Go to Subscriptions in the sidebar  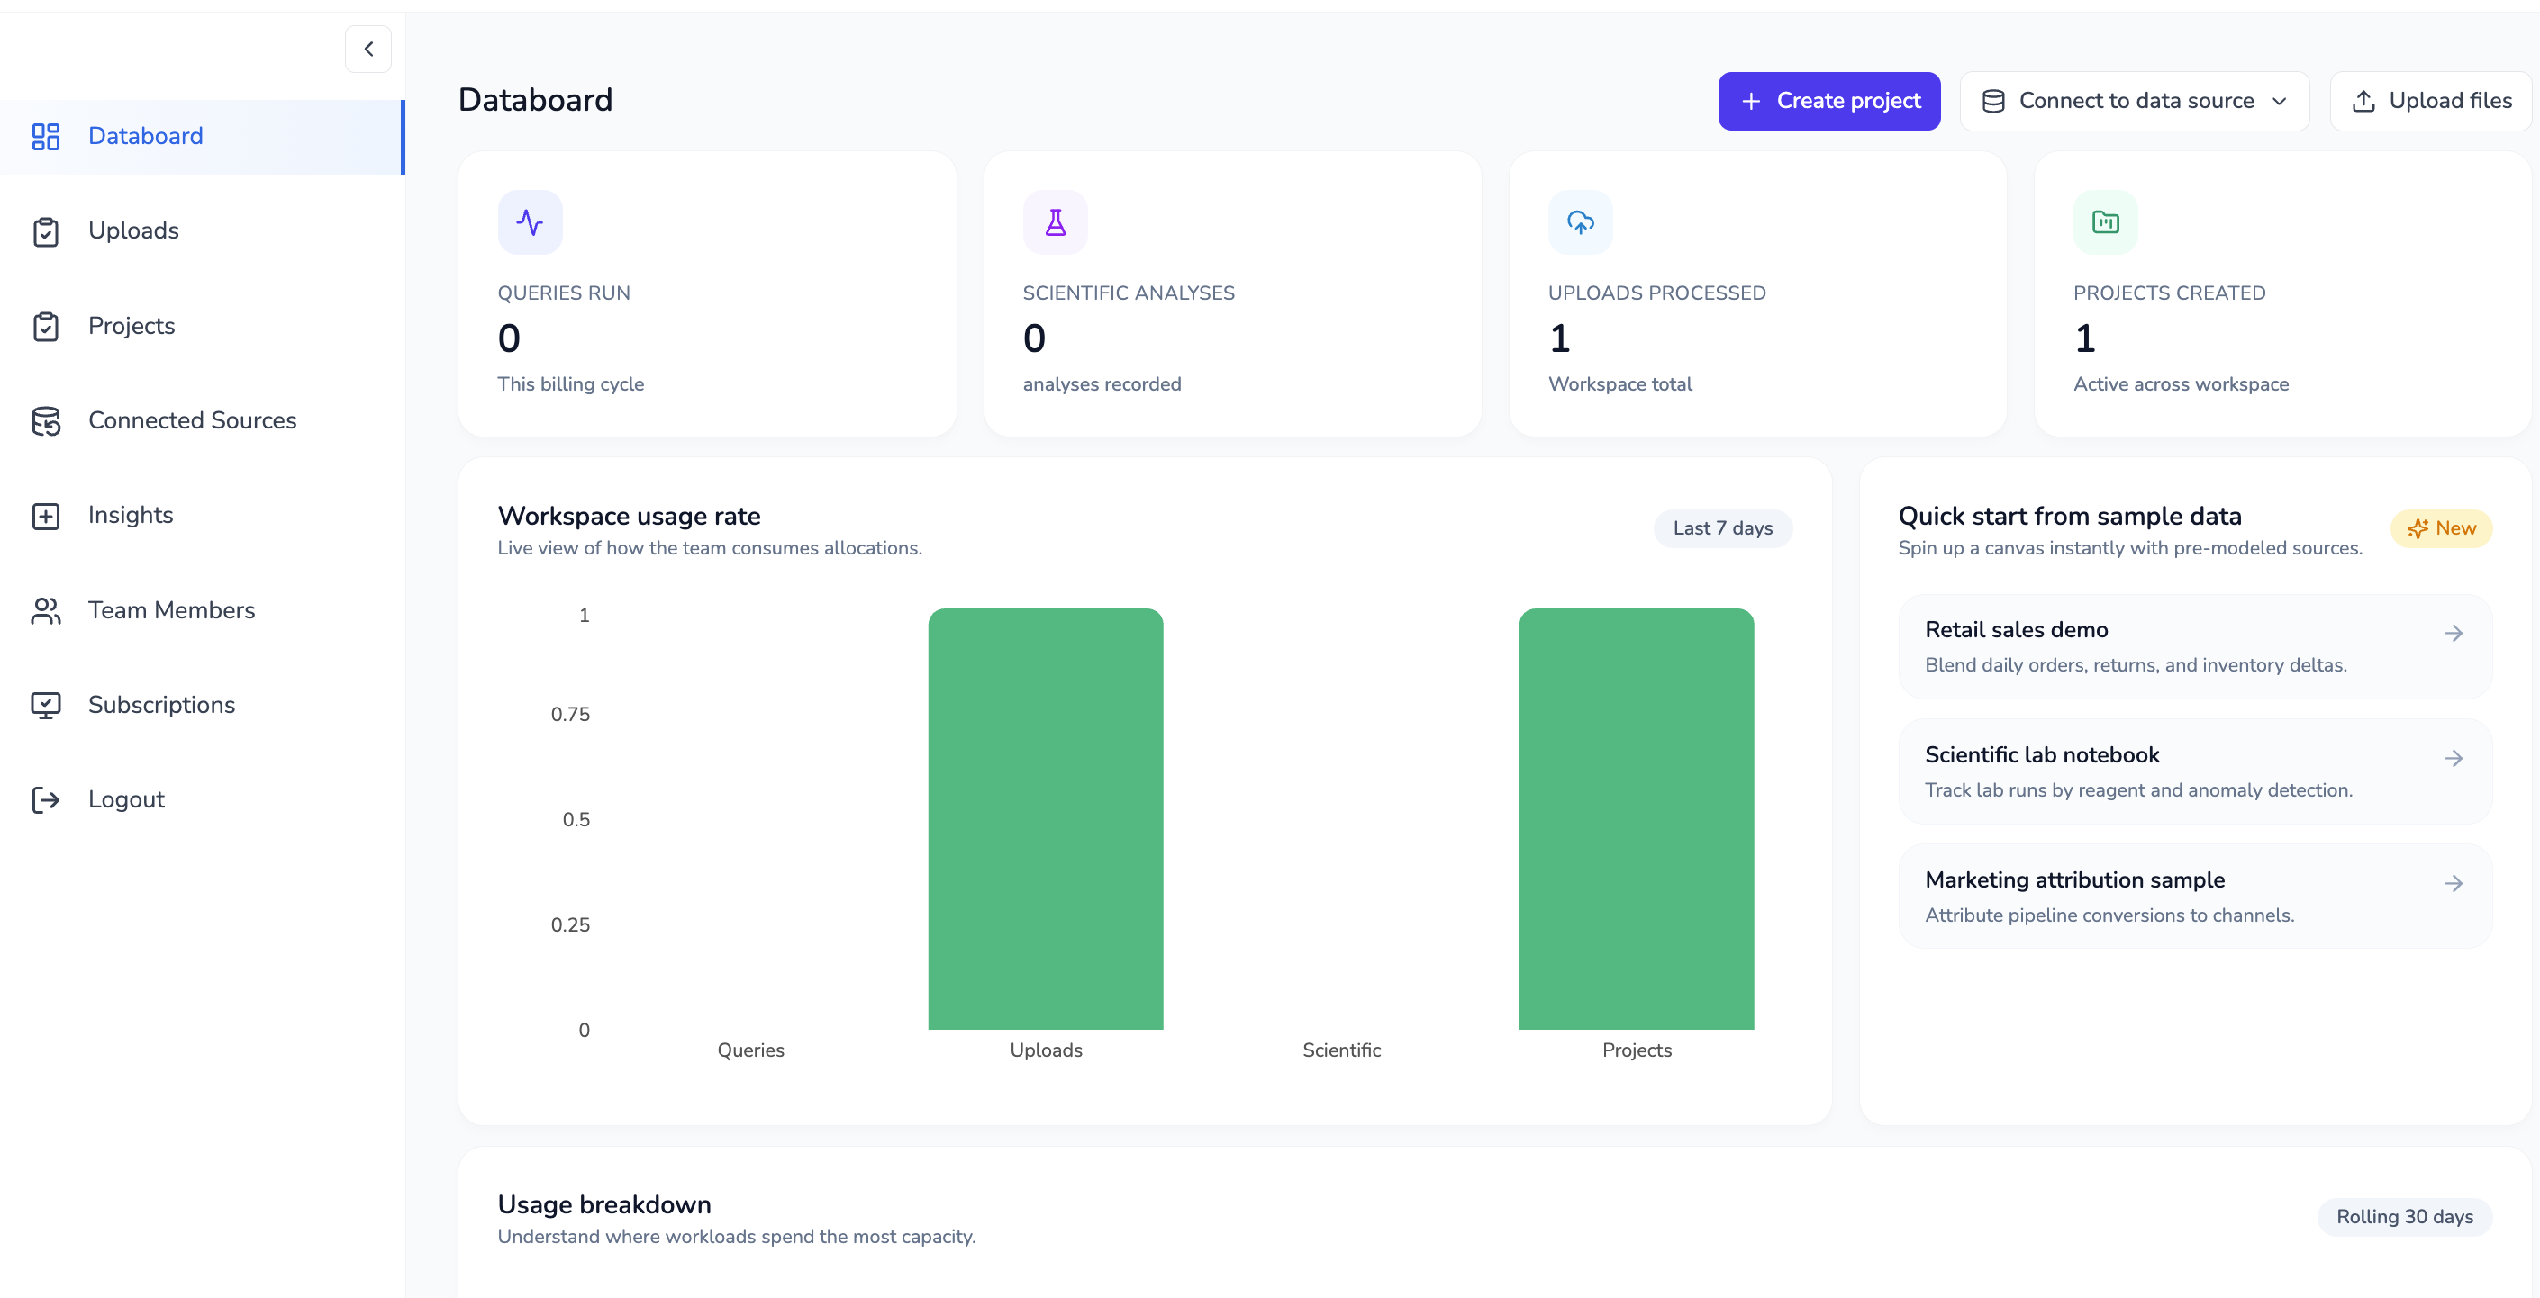point(160,705)
